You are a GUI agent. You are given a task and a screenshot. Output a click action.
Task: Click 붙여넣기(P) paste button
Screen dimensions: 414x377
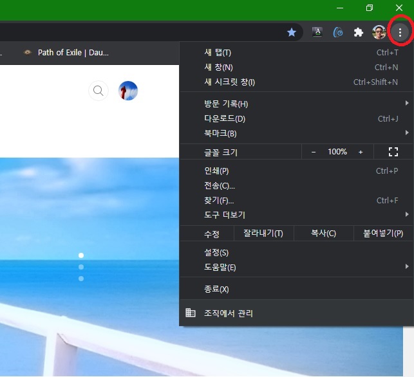(x=383, y=234)
